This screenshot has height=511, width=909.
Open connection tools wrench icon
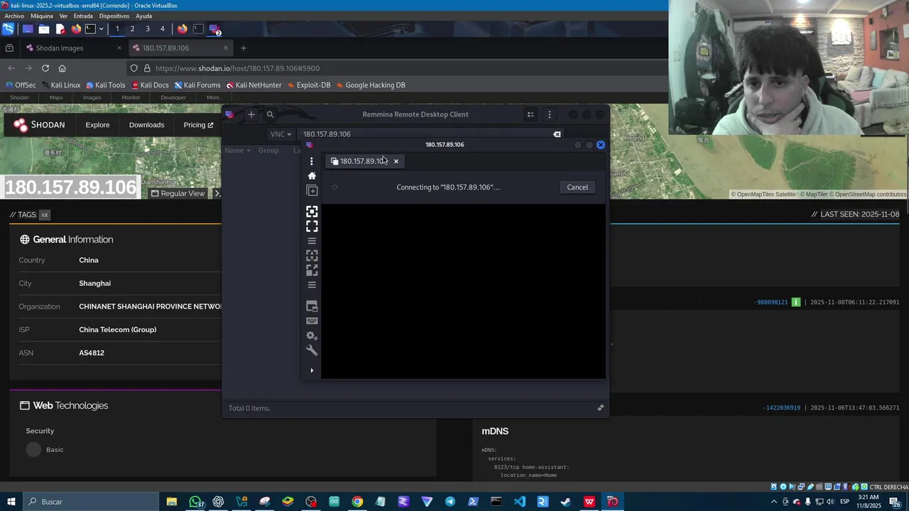pyautogui.click(x=312, y=351)
